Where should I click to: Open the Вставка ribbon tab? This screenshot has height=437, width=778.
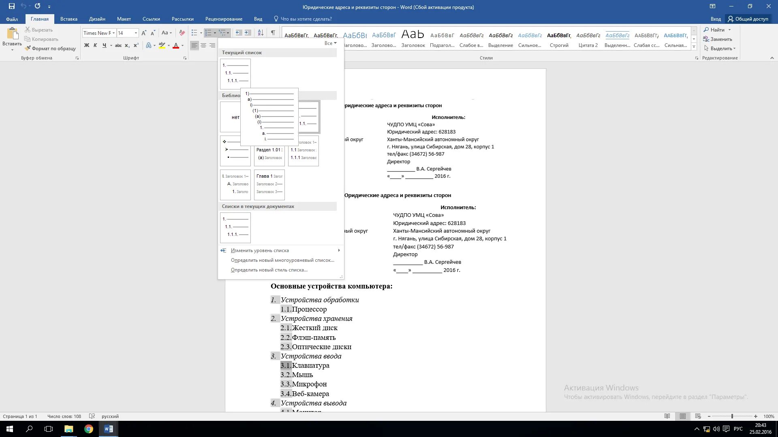tap(68, 19)
